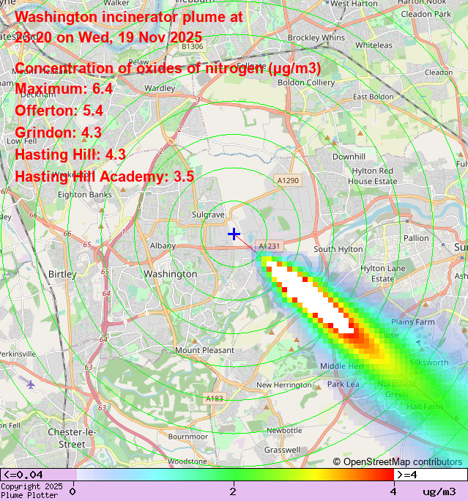
Task: Click the Birtley town label
Action: 62,274
